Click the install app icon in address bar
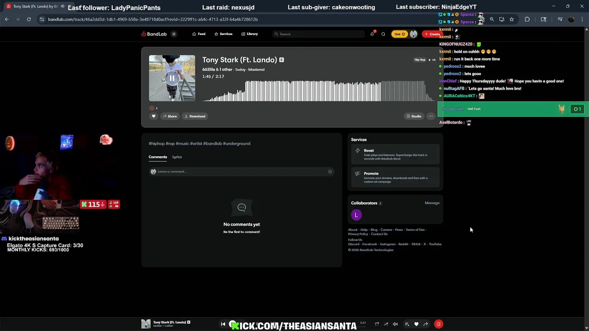This screenshot has width=589, height=331. coord(502,19)
